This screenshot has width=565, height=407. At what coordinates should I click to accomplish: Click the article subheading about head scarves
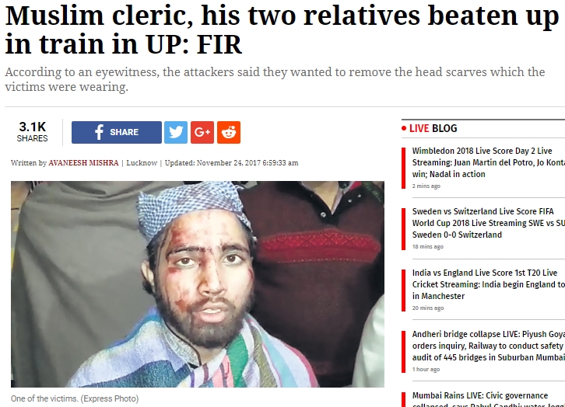point(275,79)
